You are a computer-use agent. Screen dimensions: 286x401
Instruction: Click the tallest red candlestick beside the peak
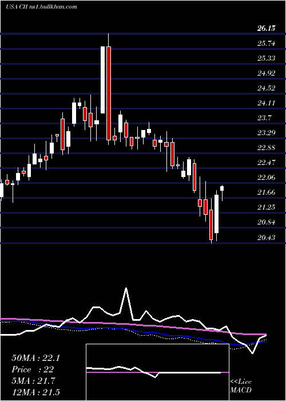coord(109,93)
